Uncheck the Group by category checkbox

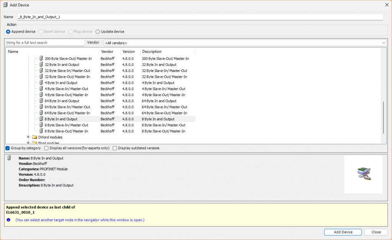tap(8, 148)
